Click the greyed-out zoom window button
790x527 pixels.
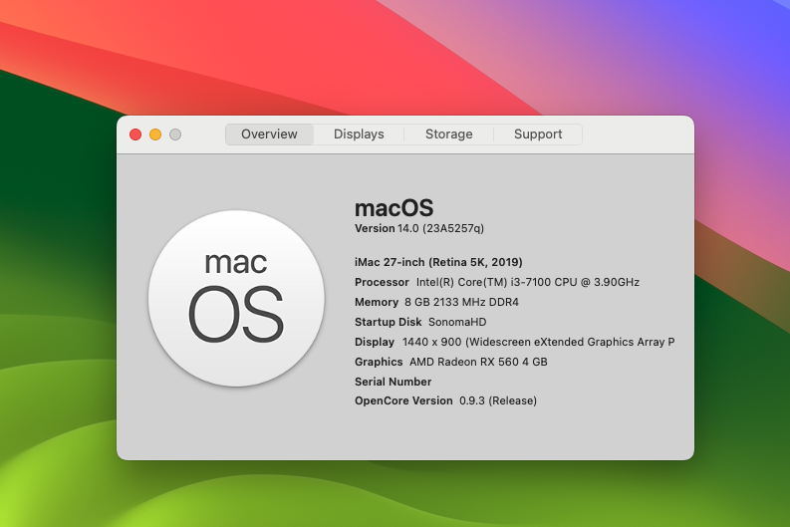(175, 134)
